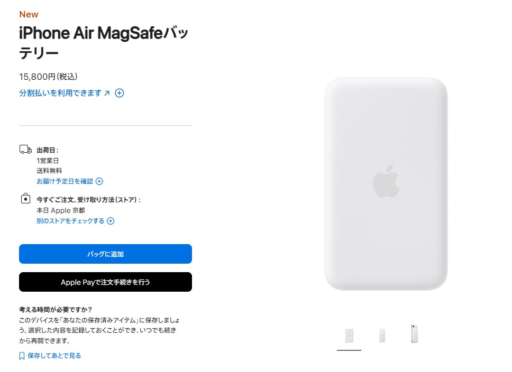Click the iPhone Air MagSafeバッテリー title

104,42
